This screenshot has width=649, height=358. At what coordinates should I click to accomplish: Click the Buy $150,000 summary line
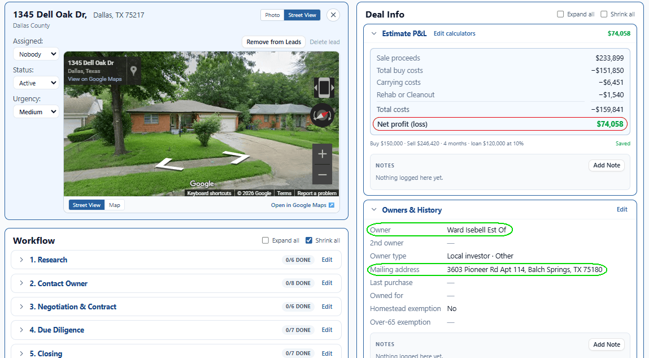[x=447, y=143]
